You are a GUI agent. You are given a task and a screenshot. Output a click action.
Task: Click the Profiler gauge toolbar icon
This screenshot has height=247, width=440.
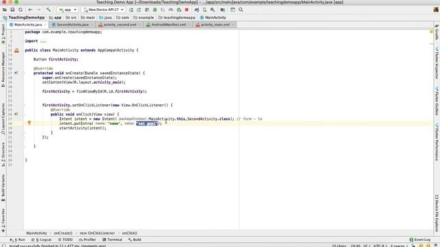(171, 10)
